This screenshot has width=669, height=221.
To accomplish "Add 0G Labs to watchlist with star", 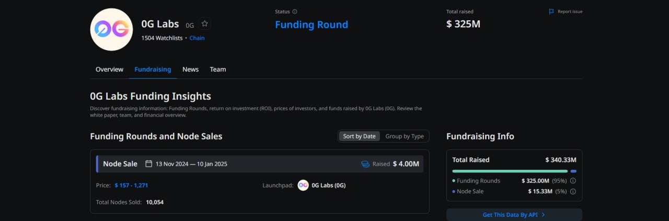I will click(205, 24).
